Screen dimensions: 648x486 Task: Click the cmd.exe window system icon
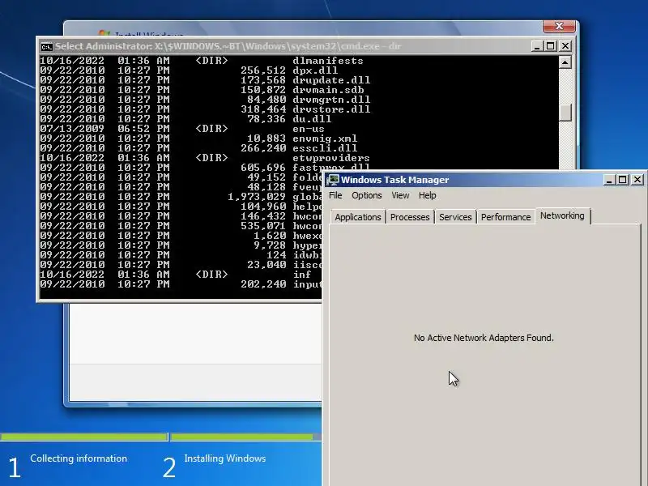click(47, 47)
